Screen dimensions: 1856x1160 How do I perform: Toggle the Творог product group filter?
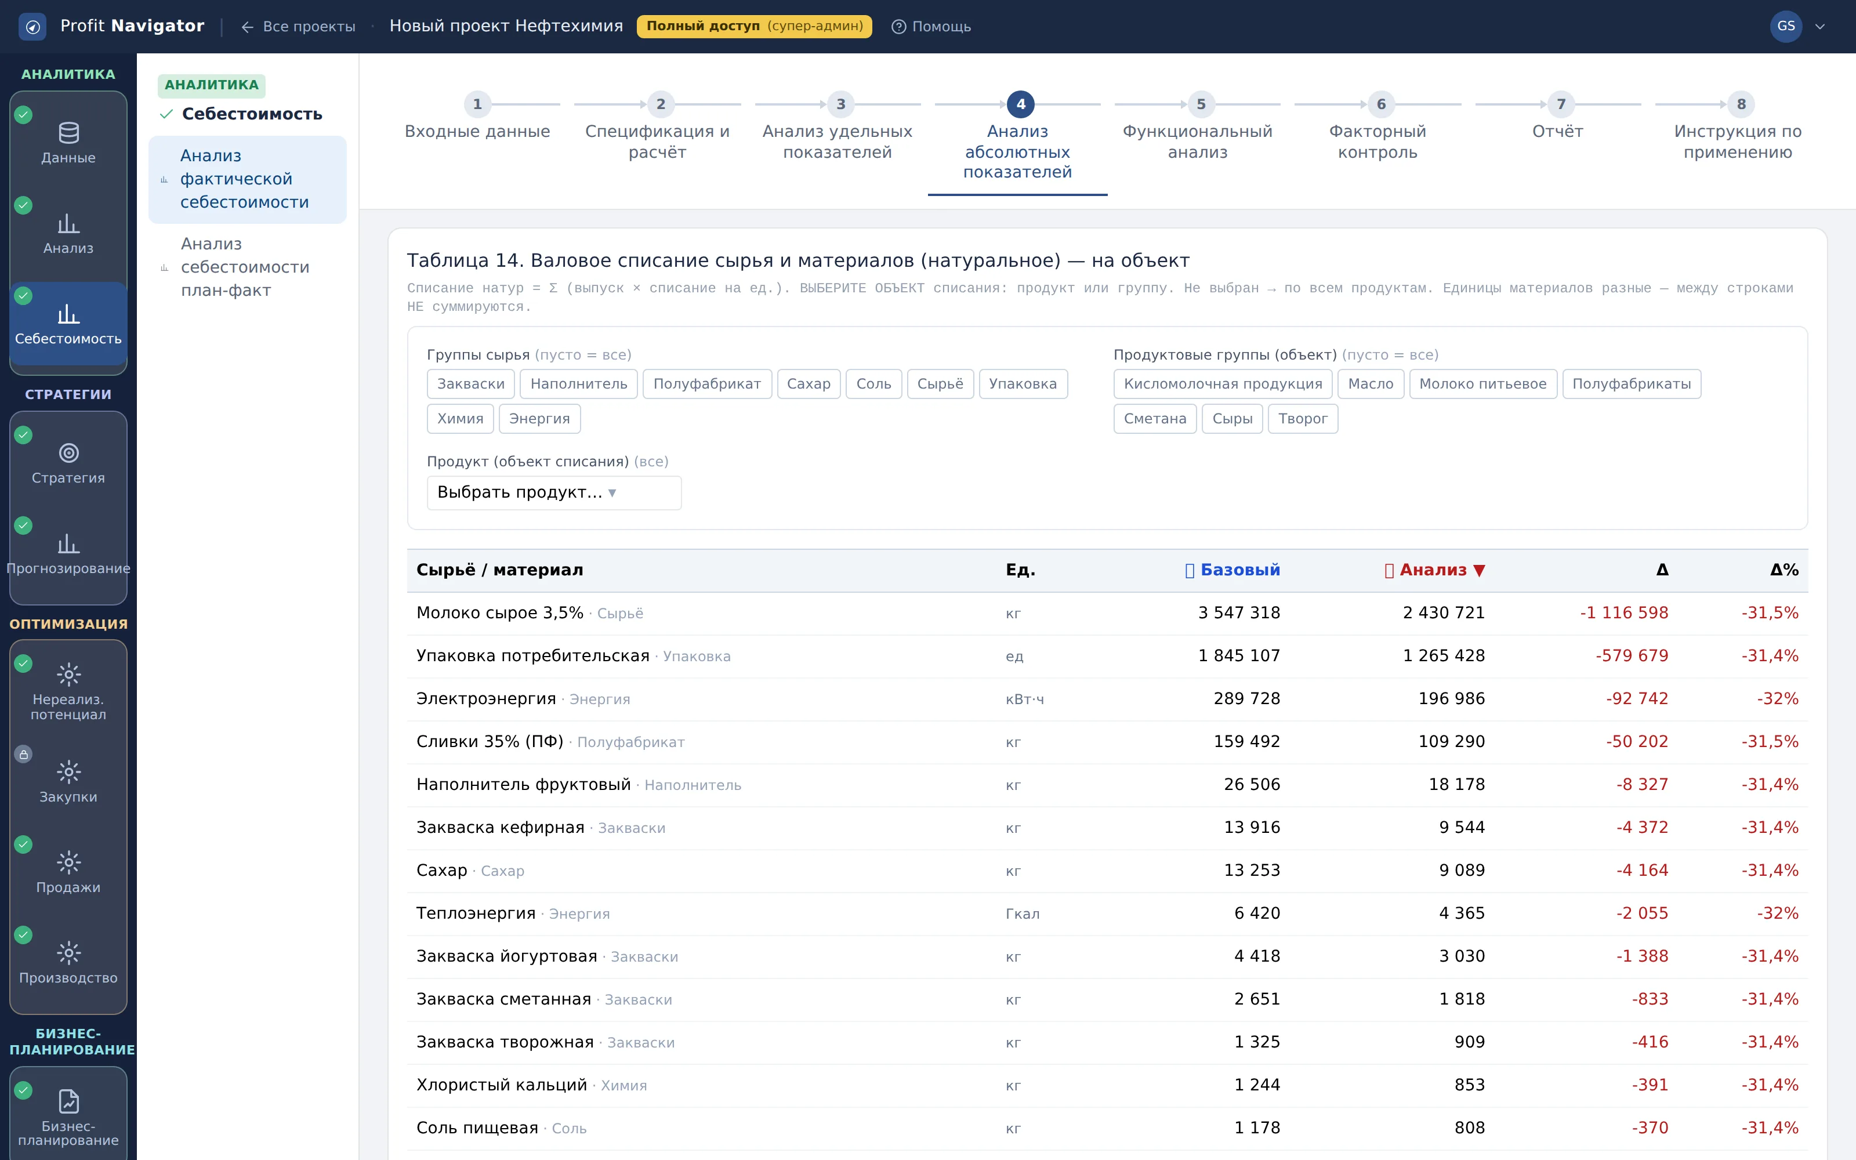tap(1302, 418)
